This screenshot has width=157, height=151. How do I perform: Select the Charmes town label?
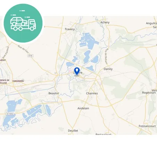point(92,93)
